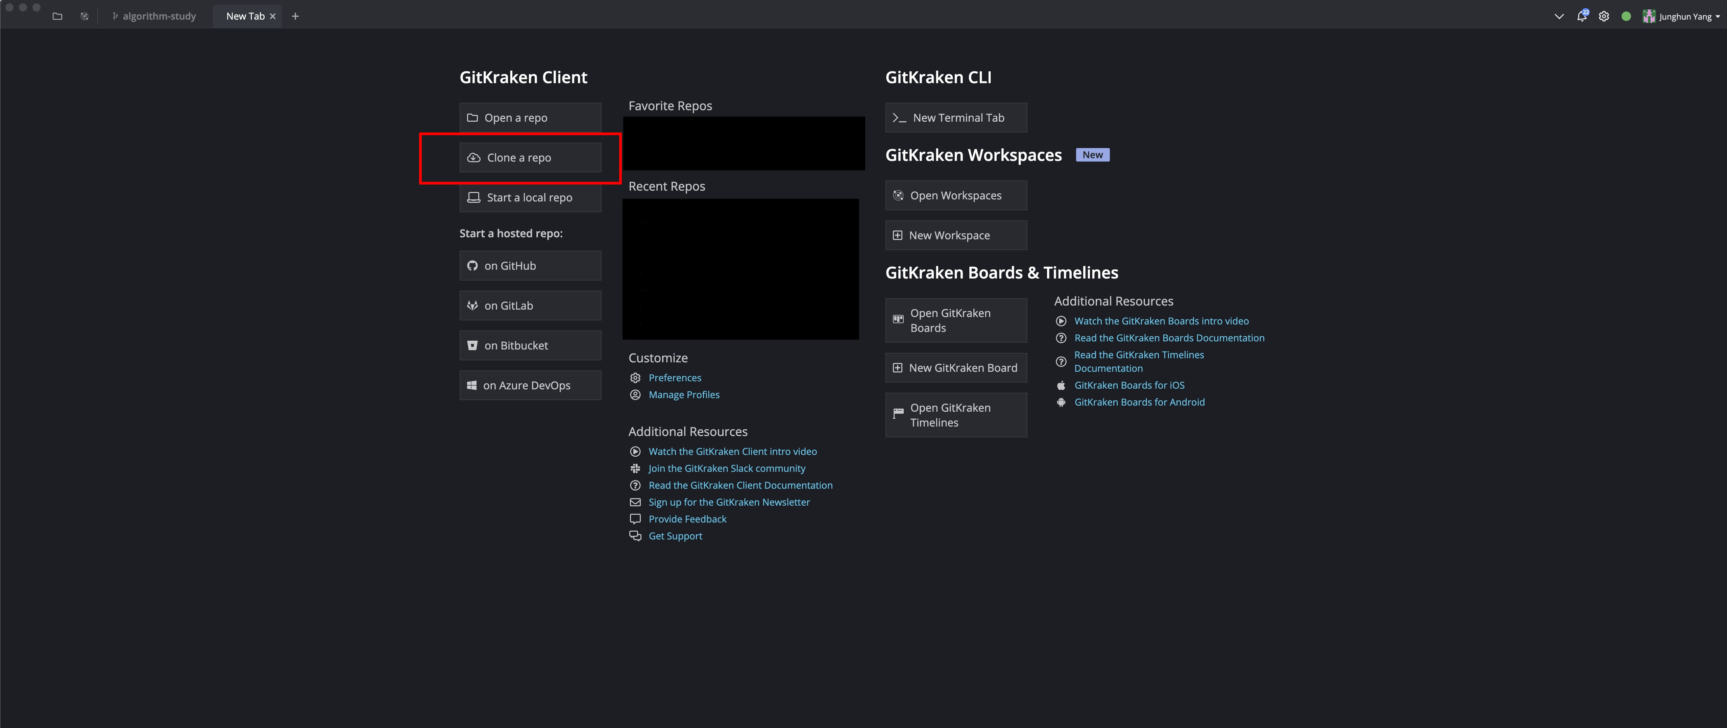This screenshot has height=728, width=1727.
Task: Read the GitKraken Timelines Documentation
Action: pyautogui.click(x=1139, y=361)
